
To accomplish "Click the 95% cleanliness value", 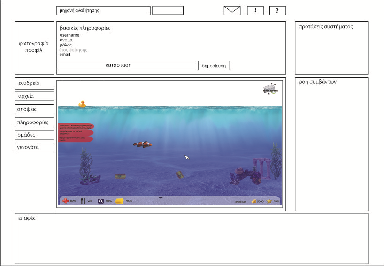I will pos(129,201).
